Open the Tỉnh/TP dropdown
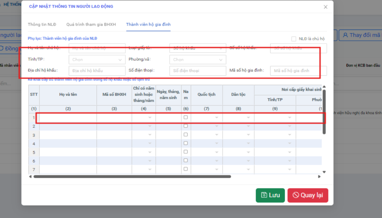 pos(97,60)
